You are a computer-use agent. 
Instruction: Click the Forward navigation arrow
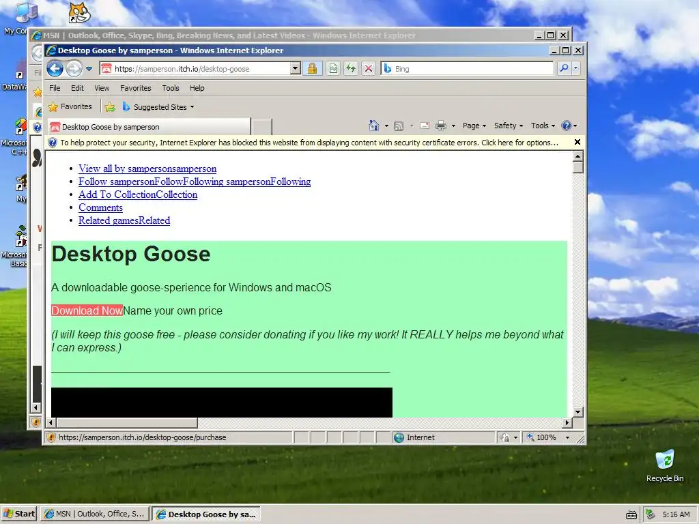pos(74,69)
